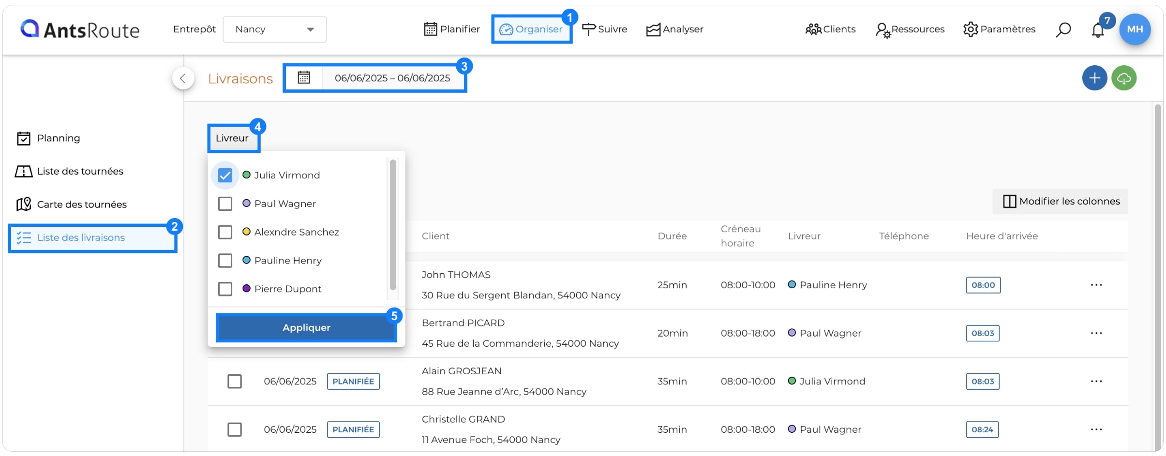Open Liste des tournées in the sidebar
Viewport: 1166px width, 456px height.
(x=69, y=171)
